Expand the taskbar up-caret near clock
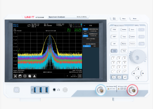The image size is (153, 109). (68, 76)
